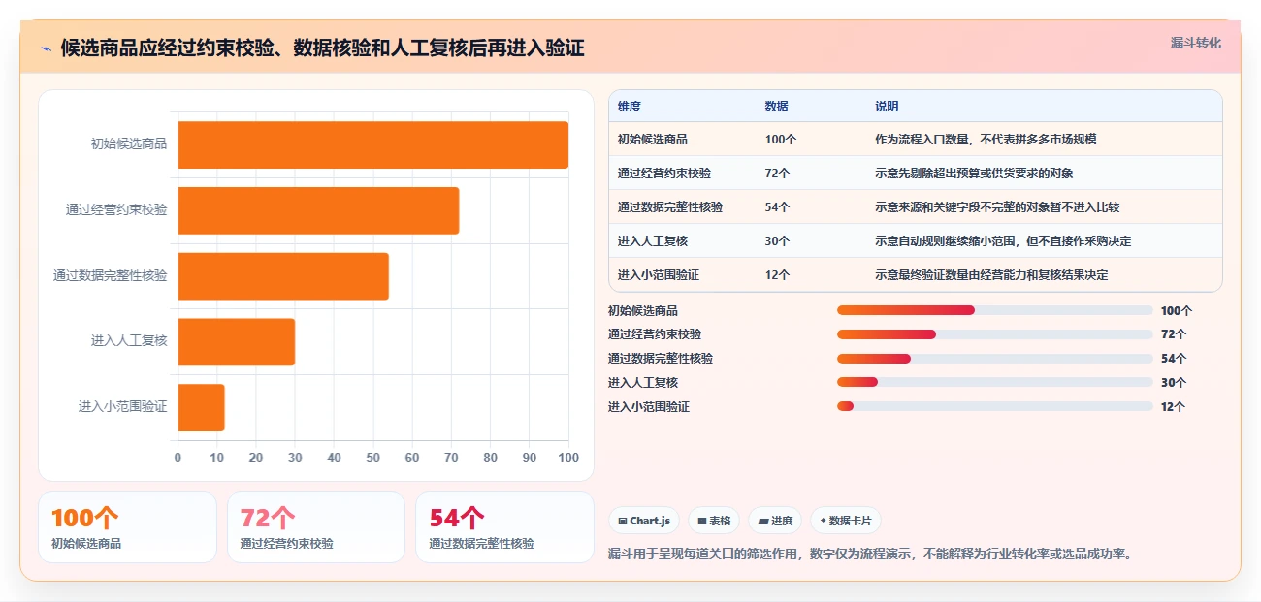Screen dimensions: 1261x602
Task: Click the 维度 column header
Action: pyautogui.click(x=630, y=107)
